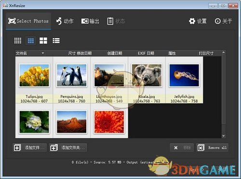Viewport: 241px width, 179px height.
Task: Open the 动作 tab
Action: point(65,21)
